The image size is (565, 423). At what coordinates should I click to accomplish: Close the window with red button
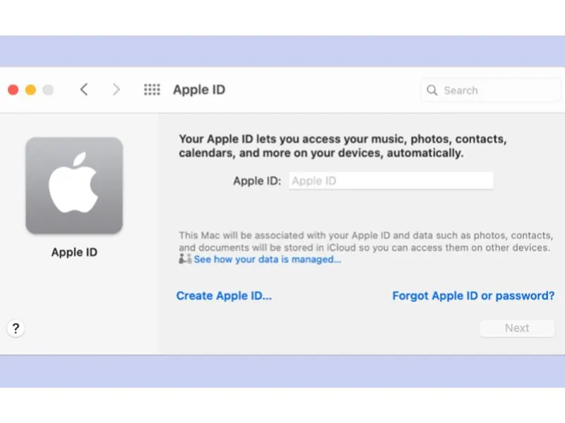point(13,90)
